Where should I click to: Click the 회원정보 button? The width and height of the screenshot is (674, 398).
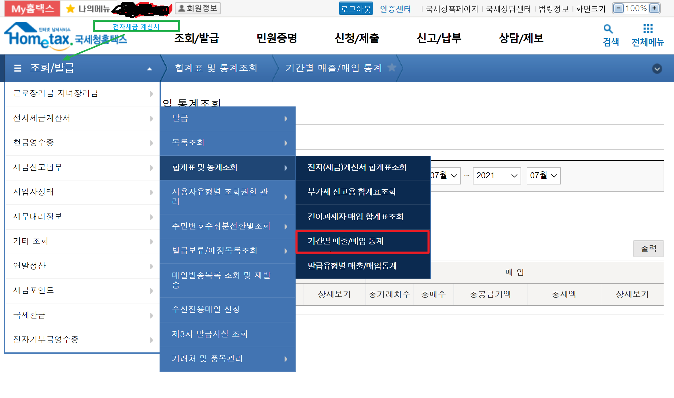click(x=198, y=8)
